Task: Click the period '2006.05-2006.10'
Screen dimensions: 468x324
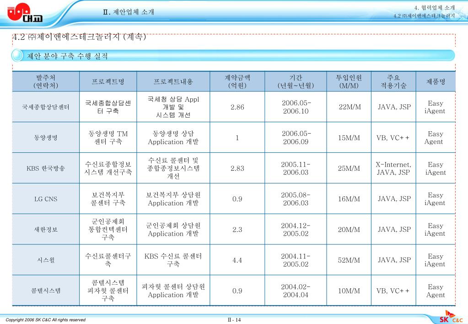Action: click(296, 107)
